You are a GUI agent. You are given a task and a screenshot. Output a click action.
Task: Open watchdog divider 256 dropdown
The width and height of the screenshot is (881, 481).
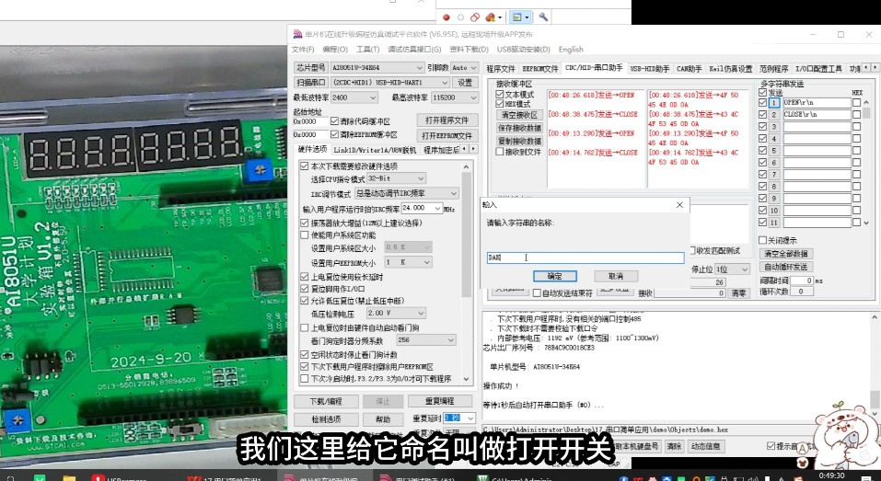point(426,340)
